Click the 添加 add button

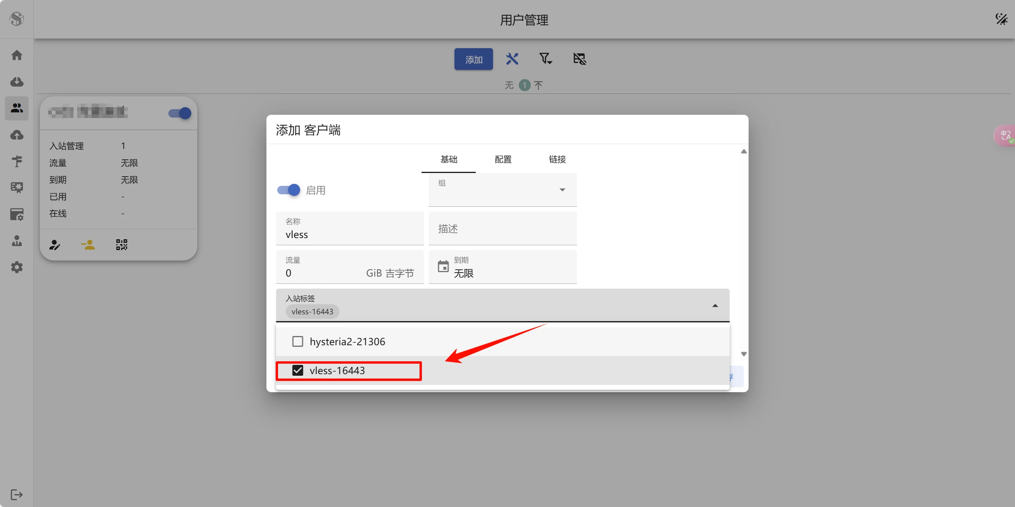pos(473,59)
